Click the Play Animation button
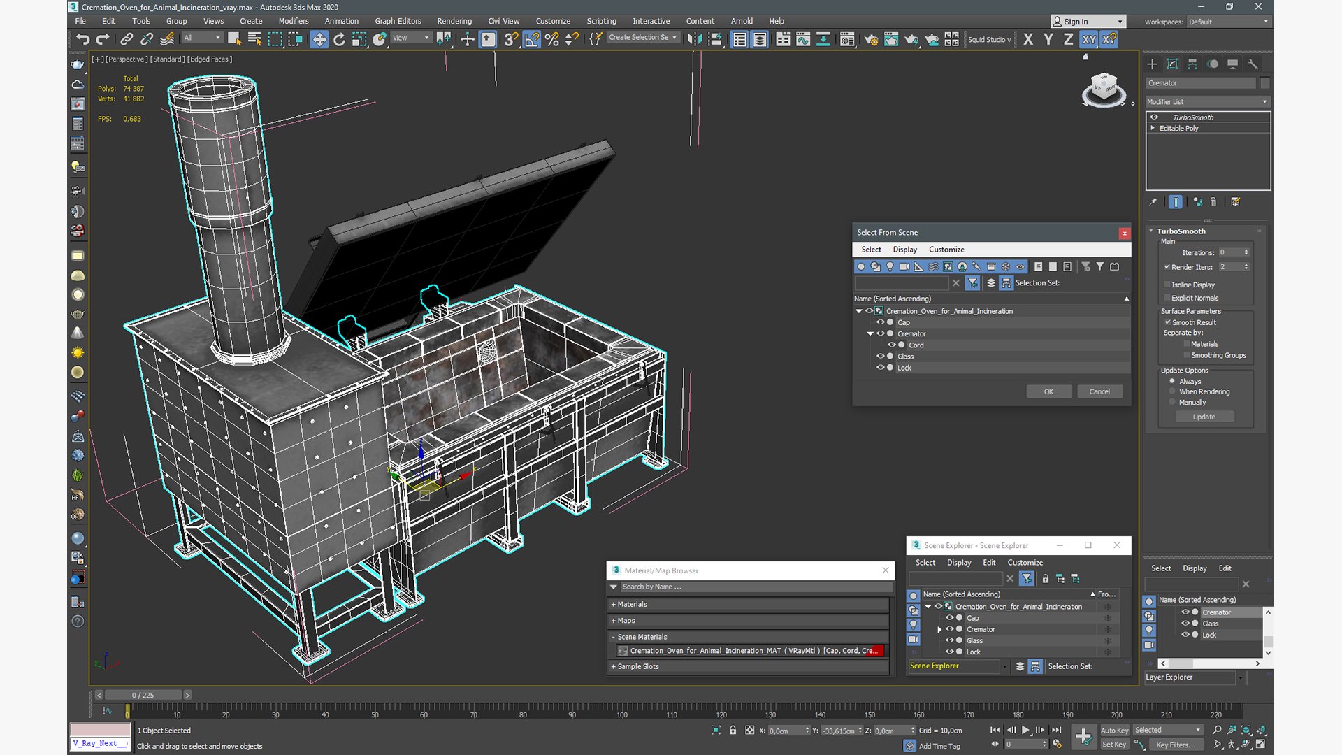 pyautogui.click(x=1025, y=730)
